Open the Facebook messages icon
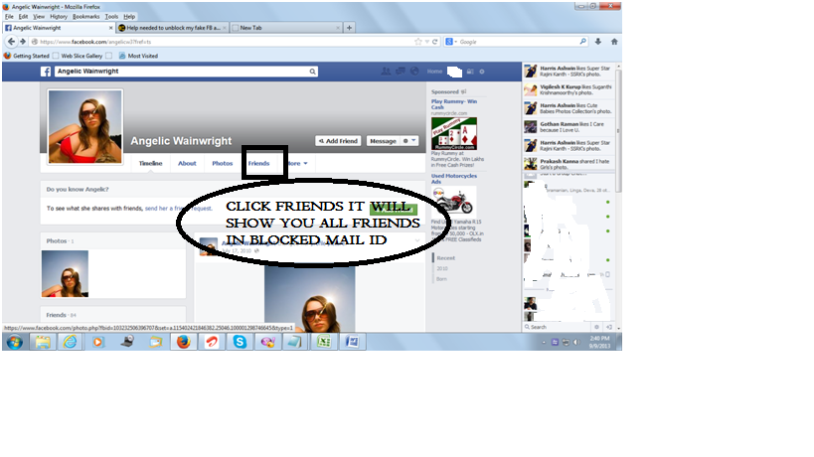The height and width of the screenshot is (457, 814). click(x=401, y=72)
